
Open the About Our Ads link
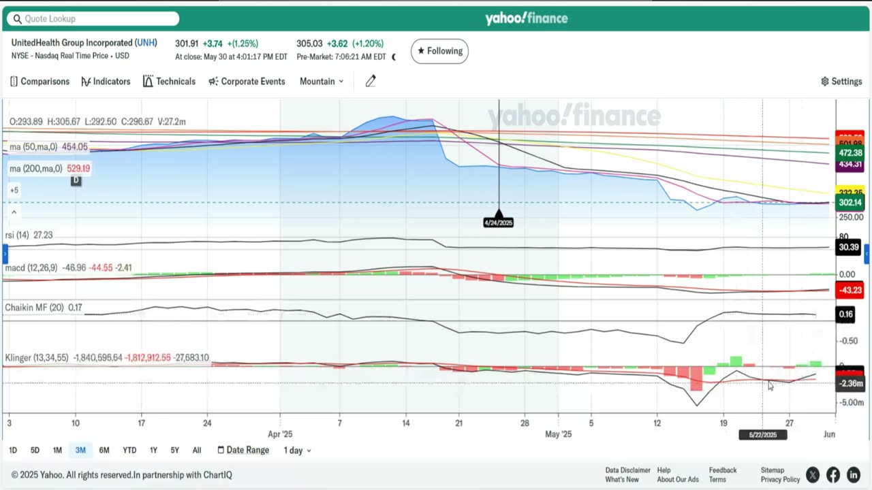(678, 480)
